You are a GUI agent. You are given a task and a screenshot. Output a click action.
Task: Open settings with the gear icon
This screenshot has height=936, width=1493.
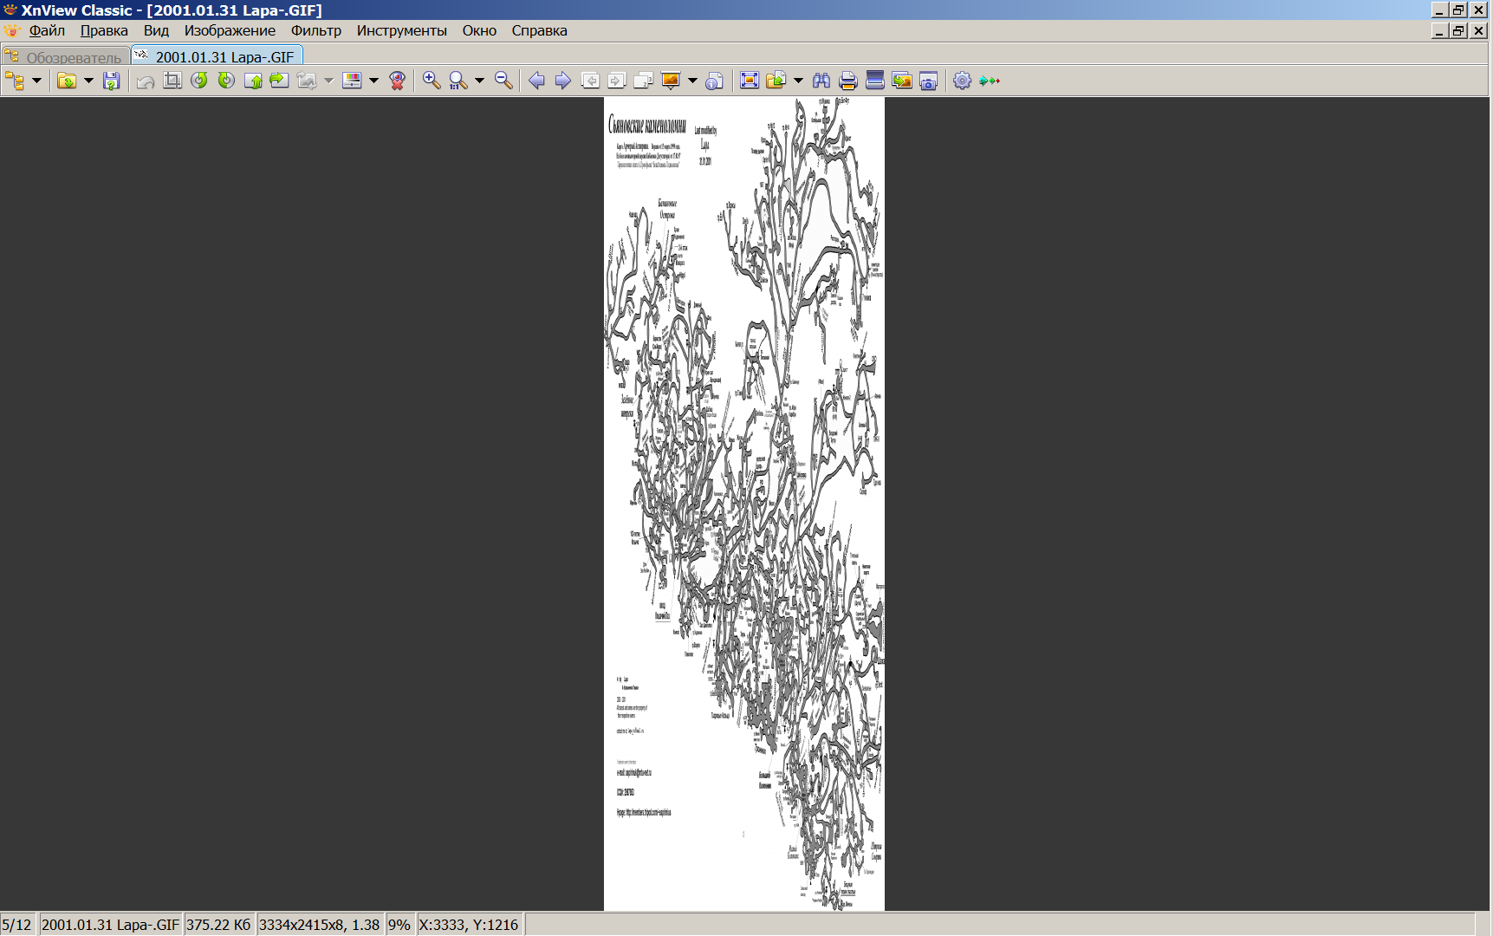coord(962,81)
